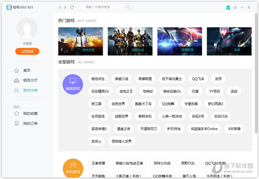Image resolution: width=259 pixels, height=179 pixels.
Task: Choose 生死狙击 PC tag
Action: click(x=98, y=117)
